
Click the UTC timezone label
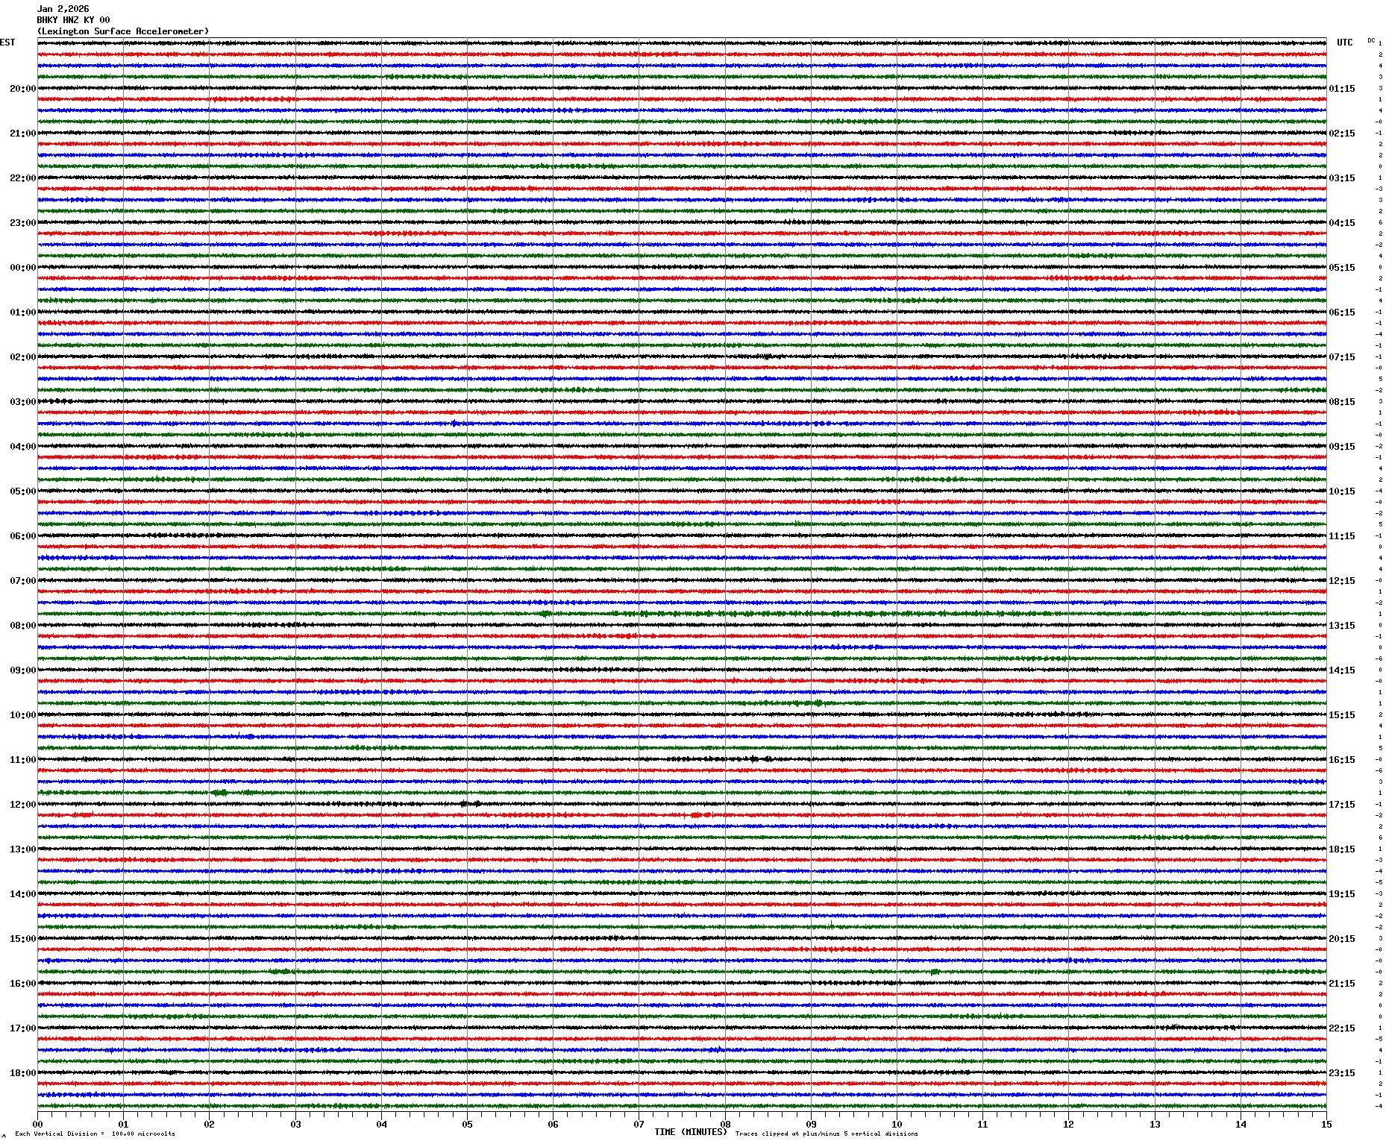(x=1344, y=43)
